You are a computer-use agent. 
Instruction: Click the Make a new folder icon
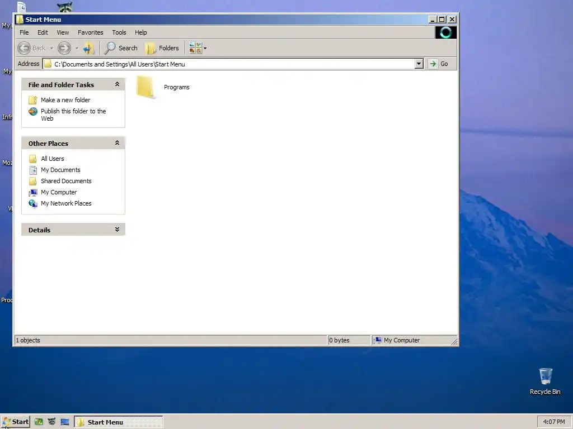[33, 100]
